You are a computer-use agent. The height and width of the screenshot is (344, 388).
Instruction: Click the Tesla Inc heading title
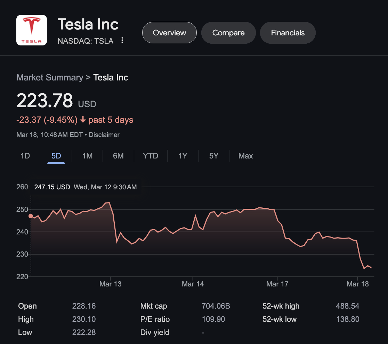coord(88,24)
